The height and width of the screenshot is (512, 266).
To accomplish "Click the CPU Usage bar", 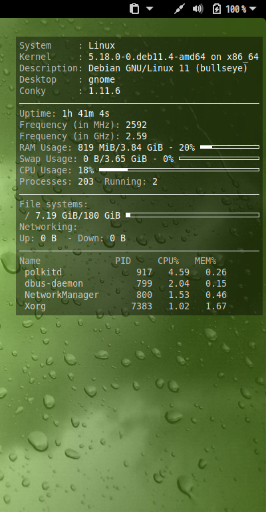I will (x=179, y=169).
